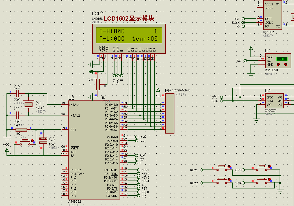Click the E terminal at pin P2.7/A15
The width and height of the screenshot is (294, 206).
coord(137,163)
